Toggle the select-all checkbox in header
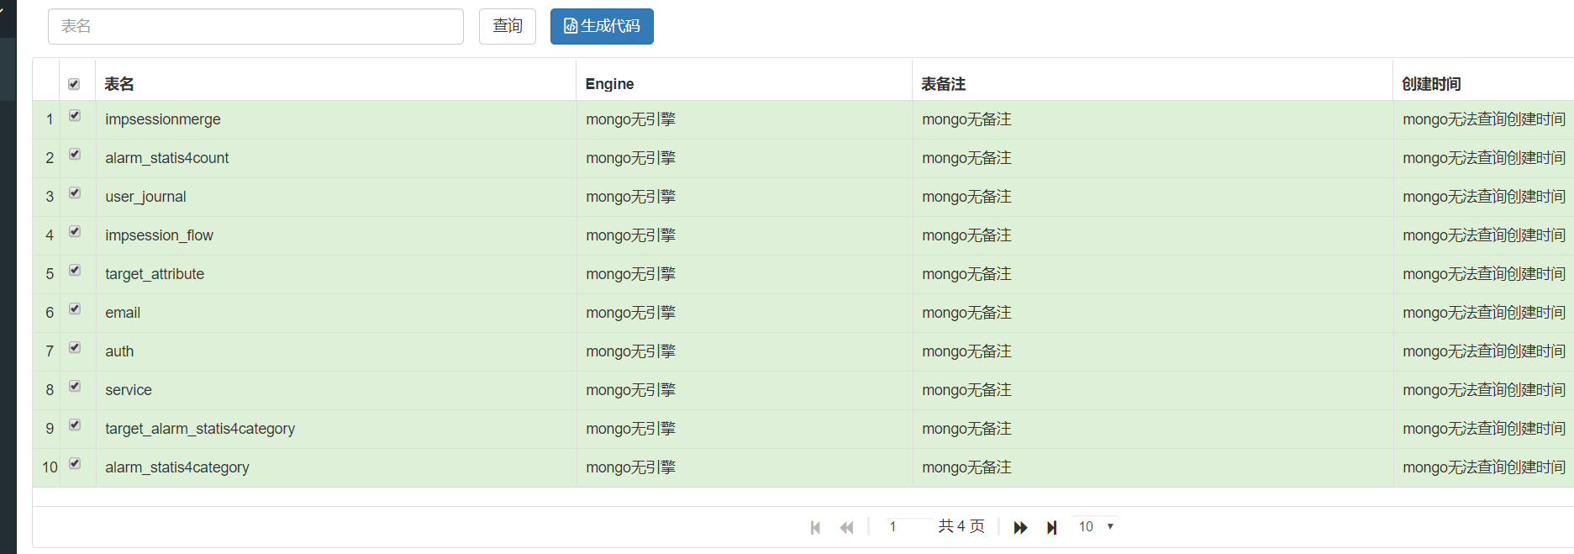This screenshot has height=554, width=1574. click(74, 84)
